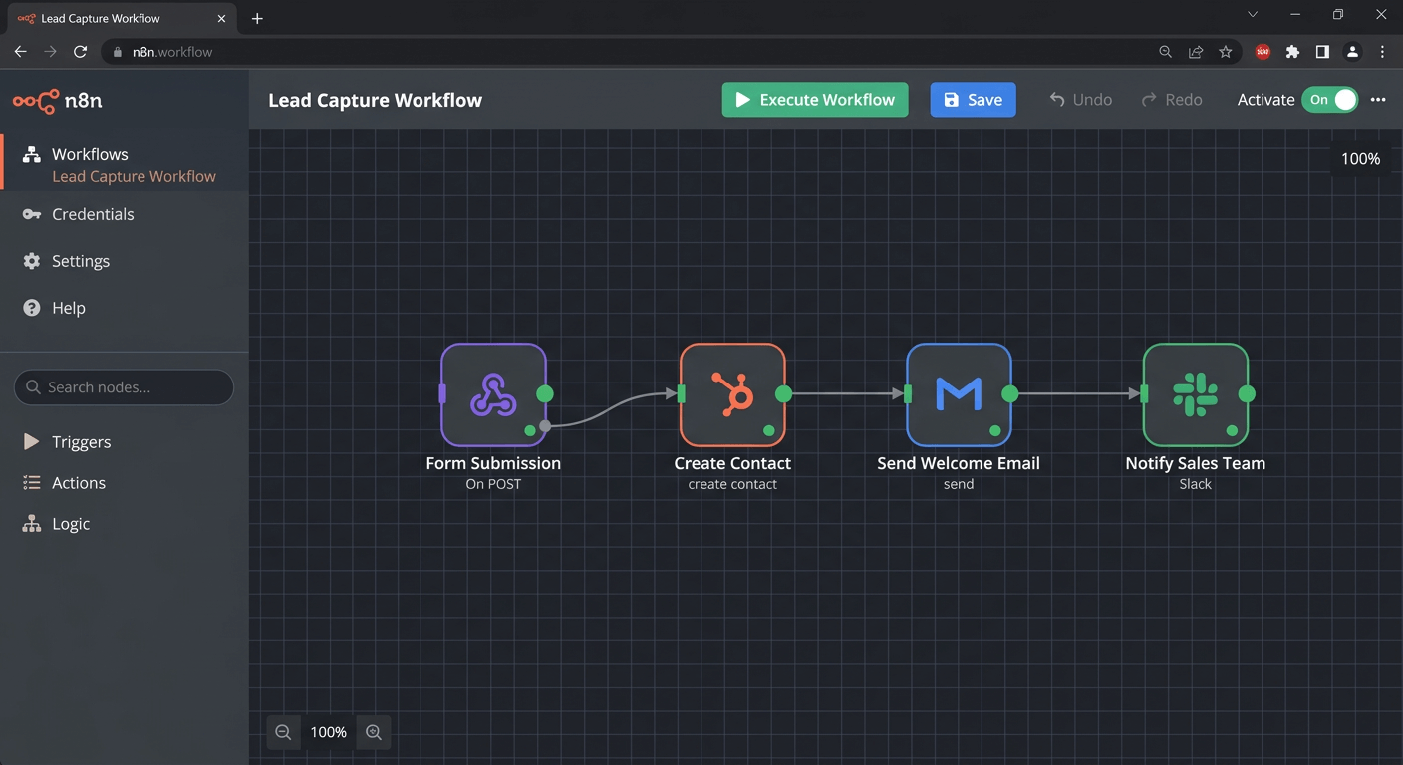Expand the Logic node category
The image size is (1403, 765).
(x=57, y=524)
